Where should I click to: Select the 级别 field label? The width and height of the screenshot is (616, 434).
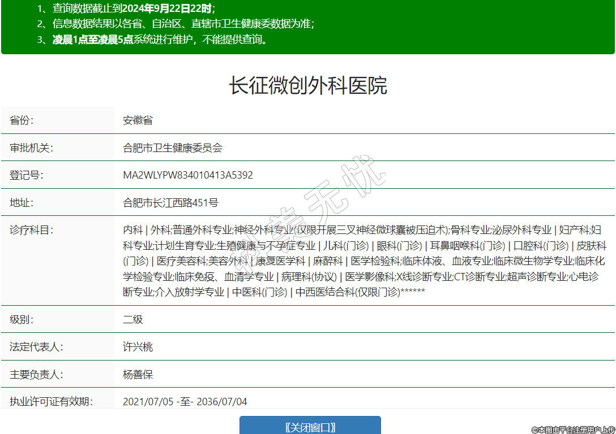[x=22, y=319]
